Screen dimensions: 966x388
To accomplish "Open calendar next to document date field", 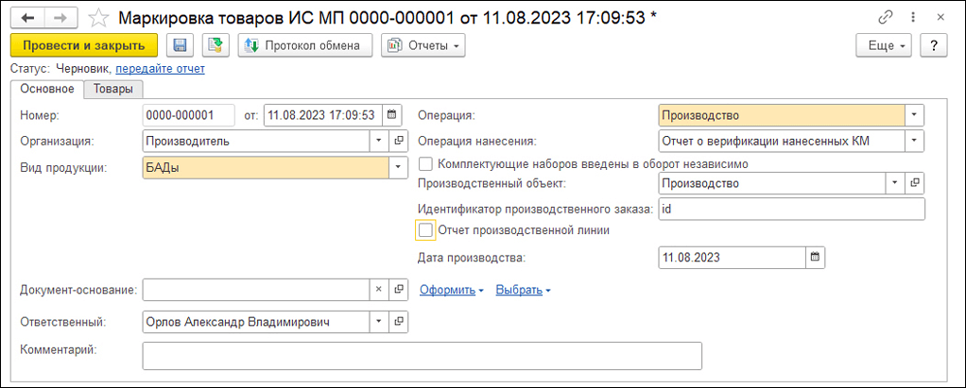I will 392,115.
